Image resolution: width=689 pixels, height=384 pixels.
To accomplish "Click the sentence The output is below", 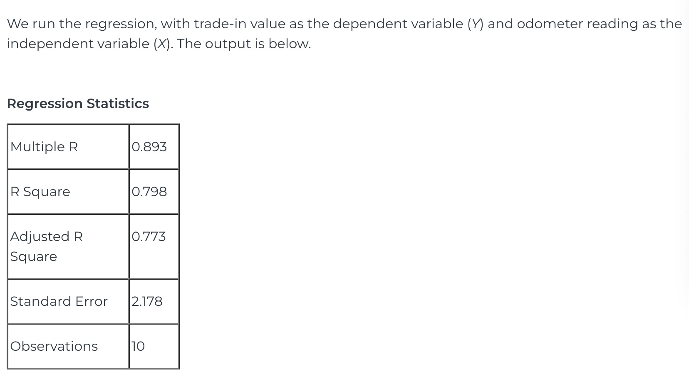I will [x=244, y=44].
